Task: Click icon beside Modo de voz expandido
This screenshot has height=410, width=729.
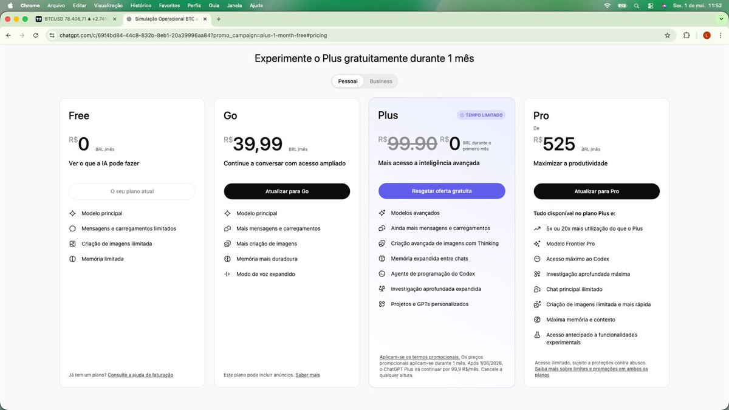Action: click(227, 274)
